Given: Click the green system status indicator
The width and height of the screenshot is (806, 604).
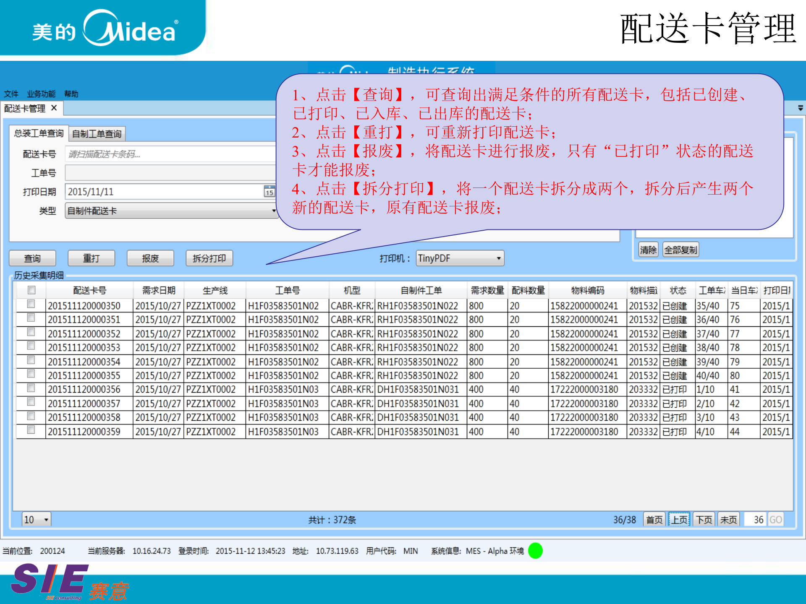Looking at the screenshot, I should pyautogui.click(x=535, y=551).
